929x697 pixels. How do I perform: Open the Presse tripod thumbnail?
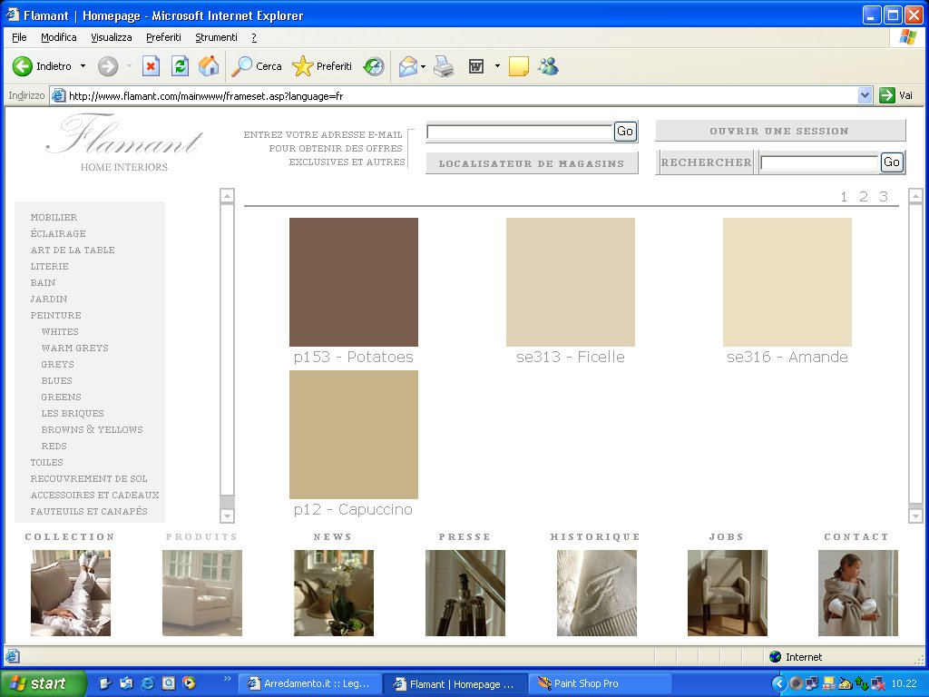(465, 593)
